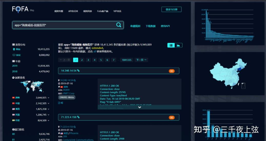Click the ASN 45899 link

coord(66,90)
